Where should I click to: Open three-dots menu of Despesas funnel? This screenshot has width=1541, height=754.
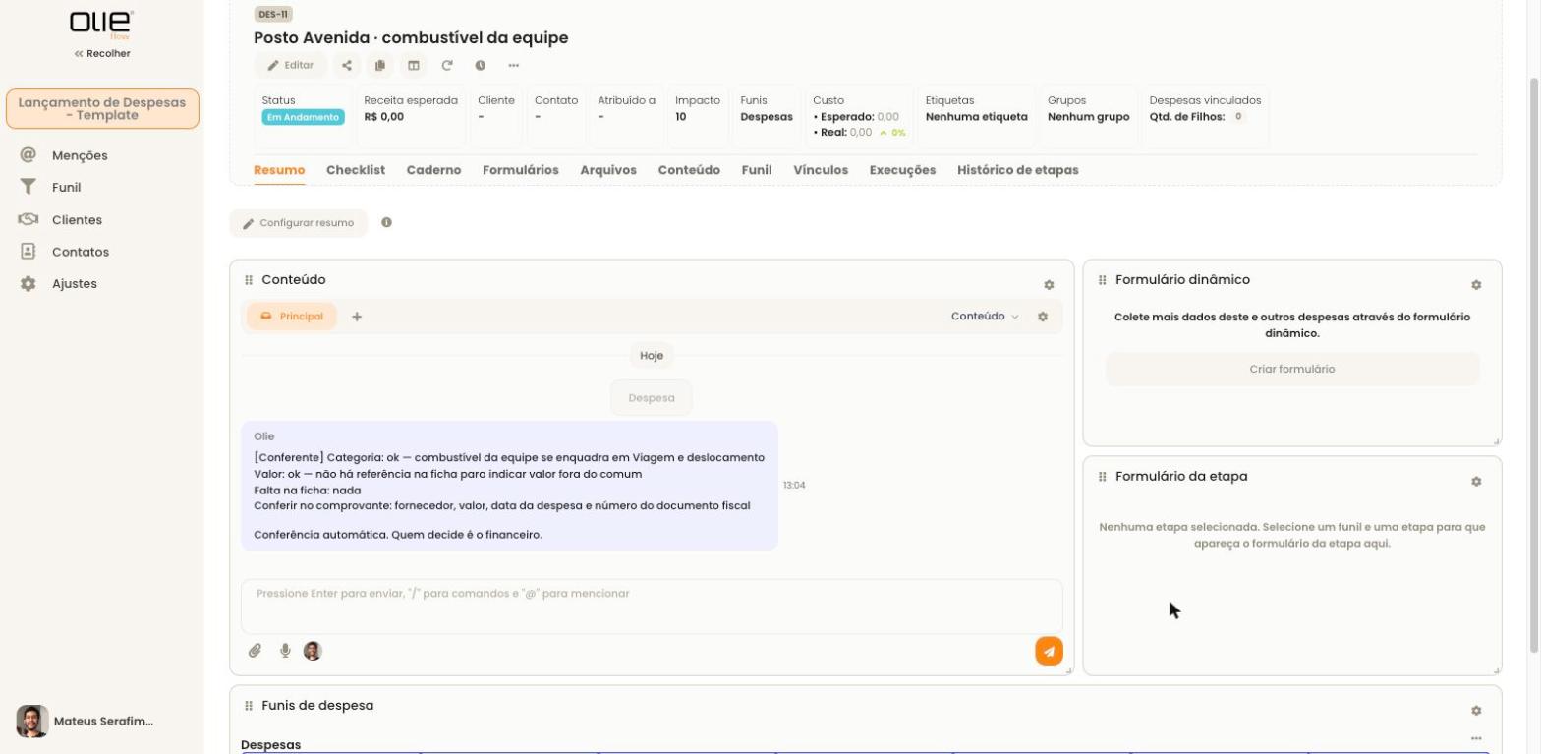tap(1476, 738)
